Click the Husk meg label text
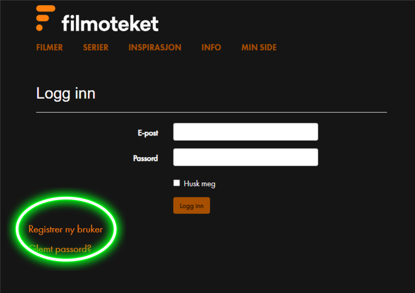This screenshot has width=415, height=293. pyautogui.click(x=200, y=184)
